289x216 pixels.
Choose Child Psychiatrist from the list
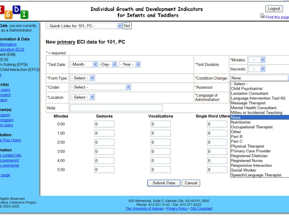(260, 88)
